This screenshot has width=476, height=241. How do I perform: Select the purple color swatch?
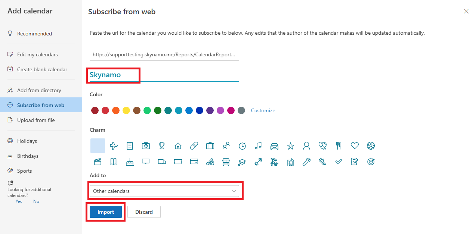[x=210, y=110]
